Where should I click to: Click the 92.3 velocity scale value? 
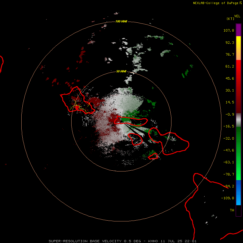click(x=230, y=42)
